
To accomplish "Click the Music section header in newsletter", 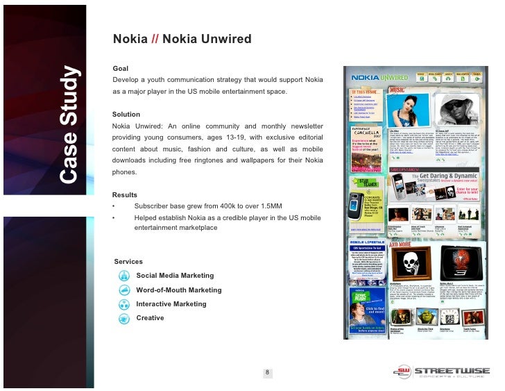I will (x=397, y=90).
